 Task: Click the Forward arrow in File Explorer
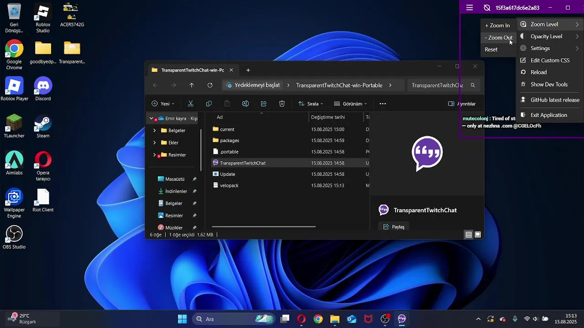pos(173,85)
